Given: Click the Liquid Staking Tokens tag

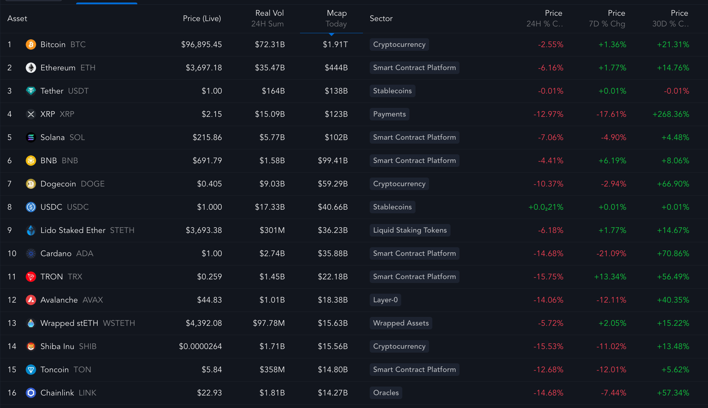Looking at the screenshot, I should tap(410, 230).
